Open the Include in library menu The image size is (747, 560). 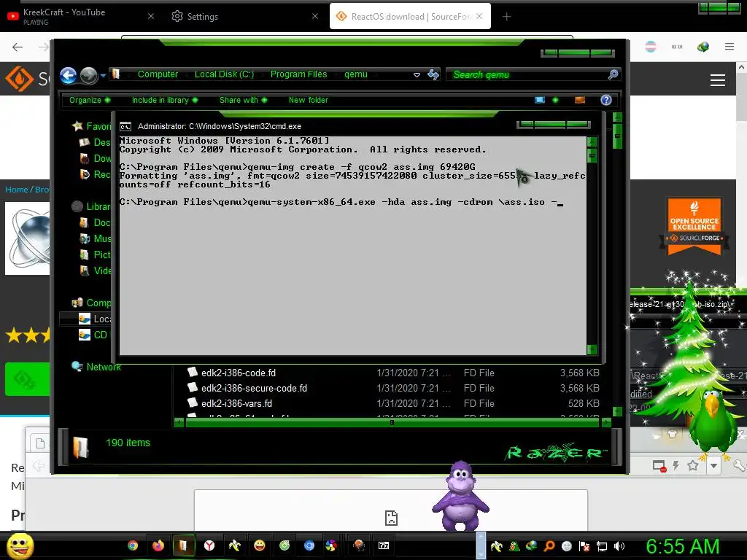[164, 100]
